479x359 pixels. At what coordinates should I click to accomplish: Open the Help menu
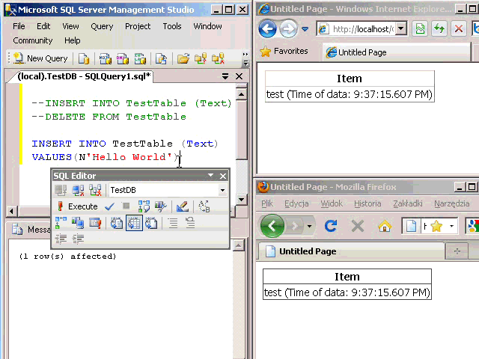pos(73,40)
